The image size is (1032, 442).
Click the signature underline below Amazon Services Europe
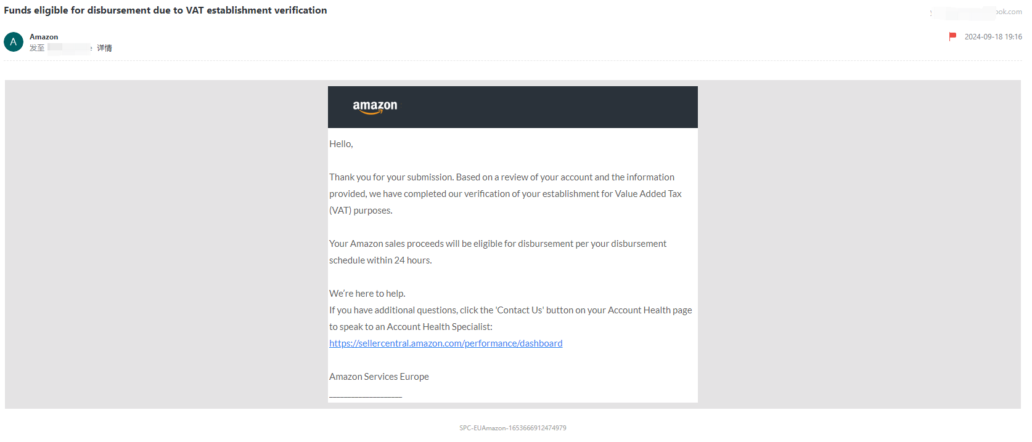(365, 396)
